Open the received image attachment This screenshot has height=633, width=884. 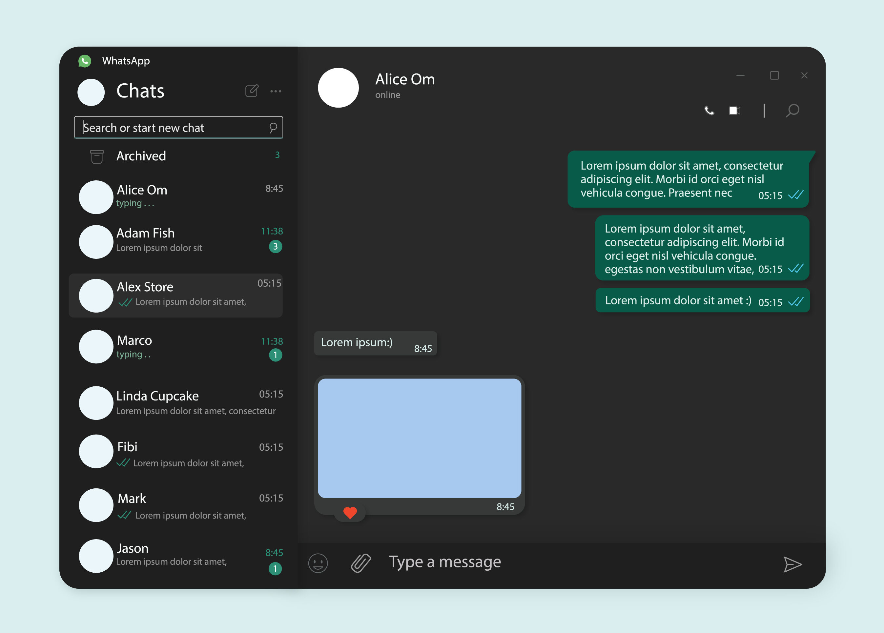420,438
